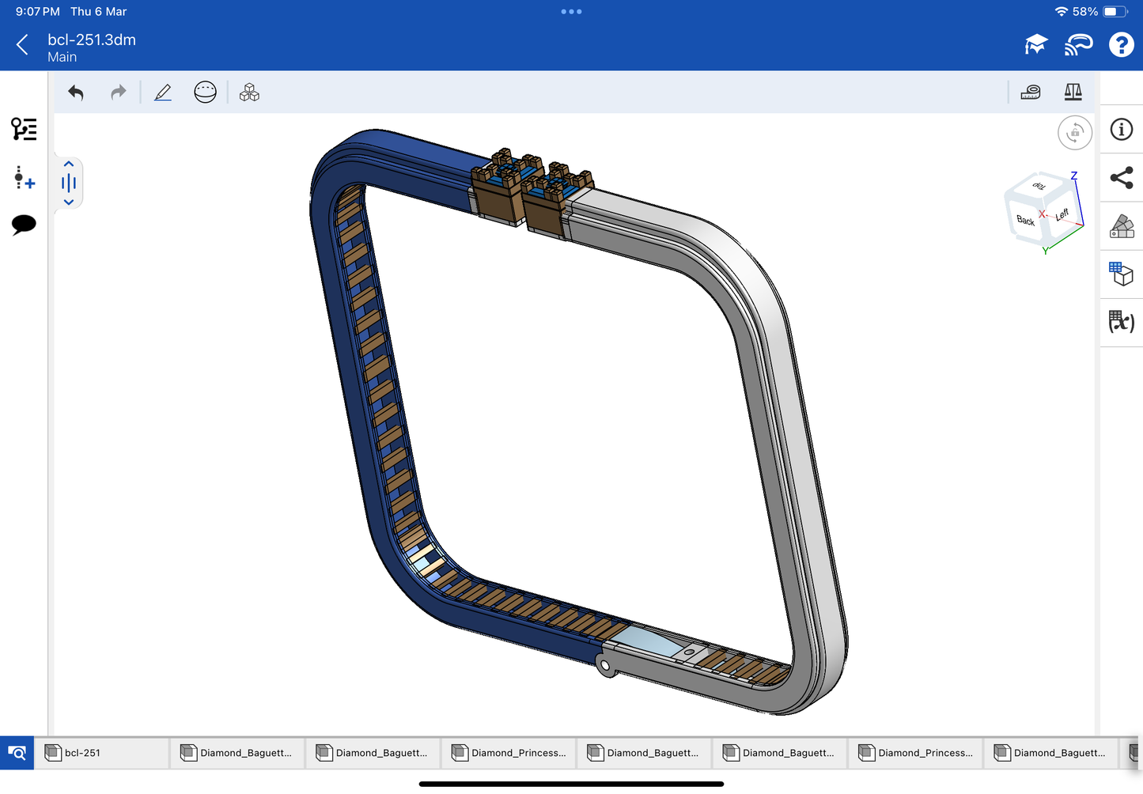Open Mass properties scale tool
The width and height of the screenshot is (1143, 794).
(x=1073, y=93)
